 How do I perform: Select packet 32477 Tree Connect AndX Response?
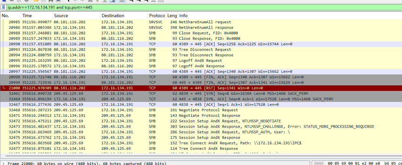click(201, 148)
